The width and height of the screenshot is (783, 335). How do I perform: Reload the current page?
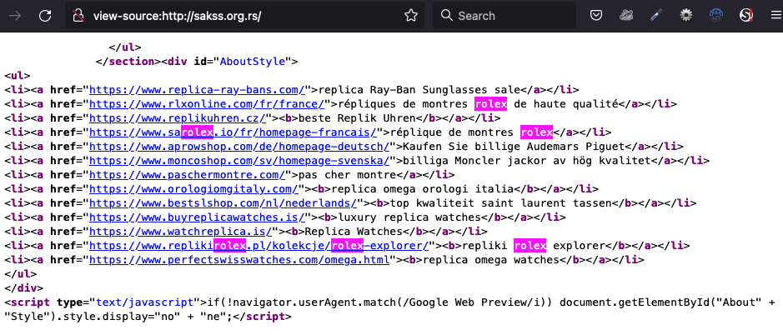tap(45, 16)
